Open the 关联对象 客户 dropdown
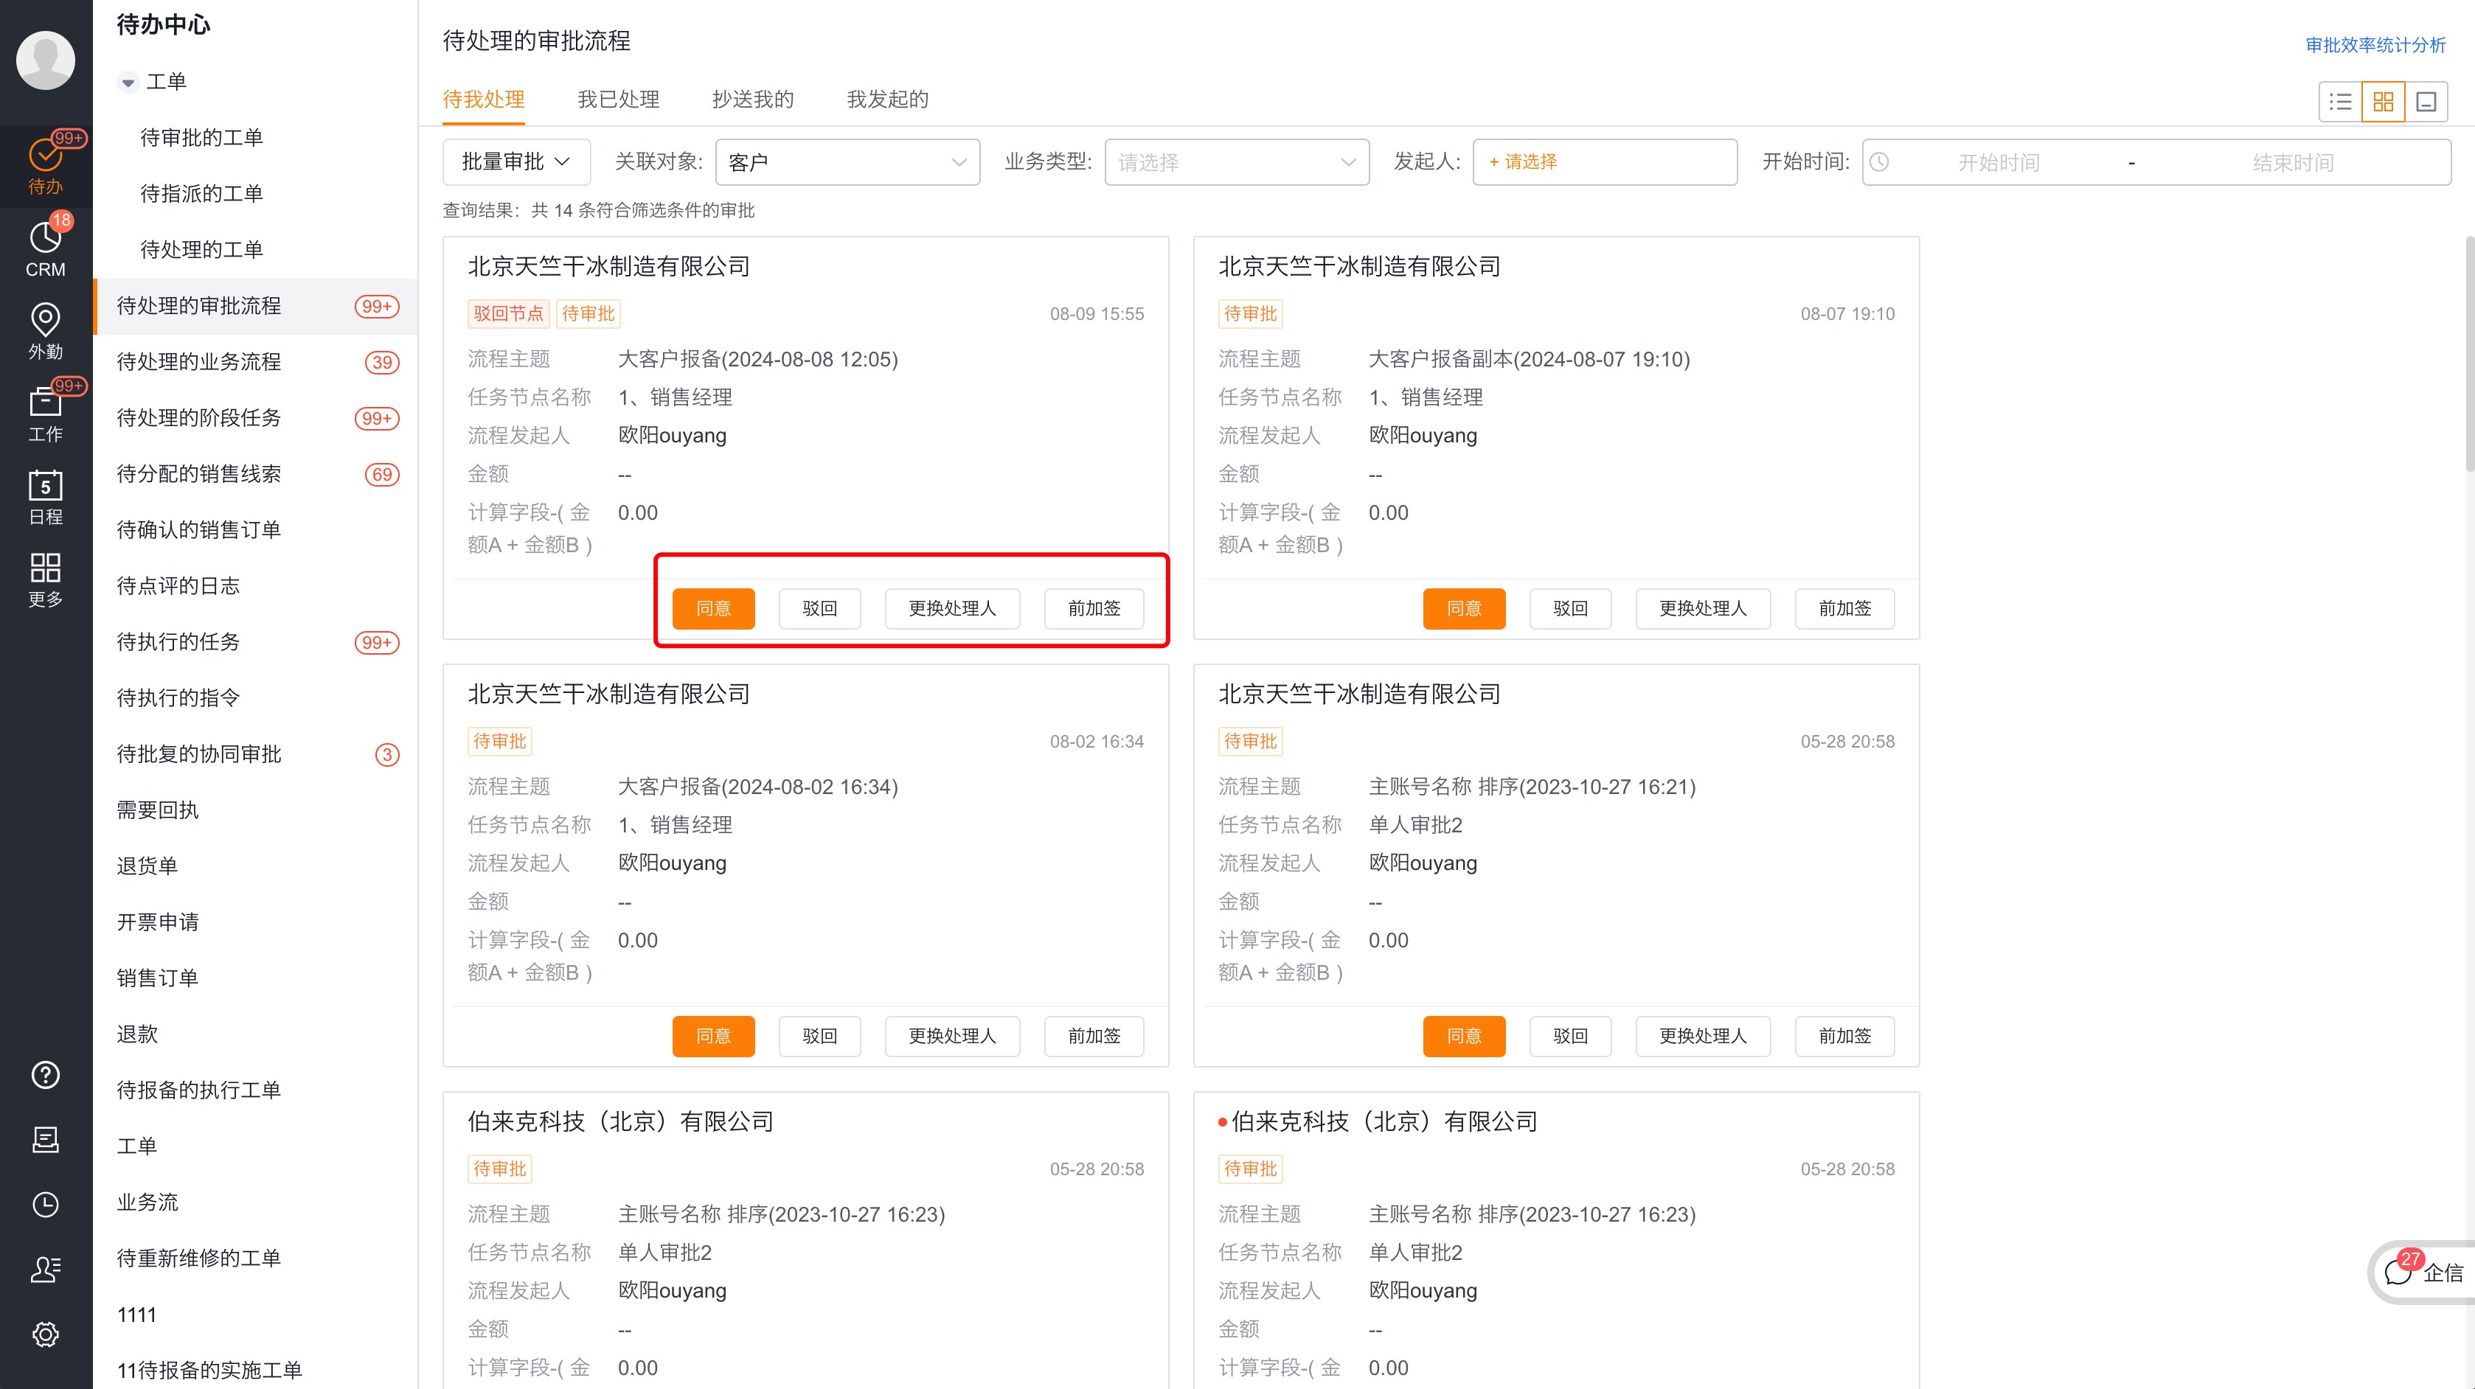 click(847, 161)
